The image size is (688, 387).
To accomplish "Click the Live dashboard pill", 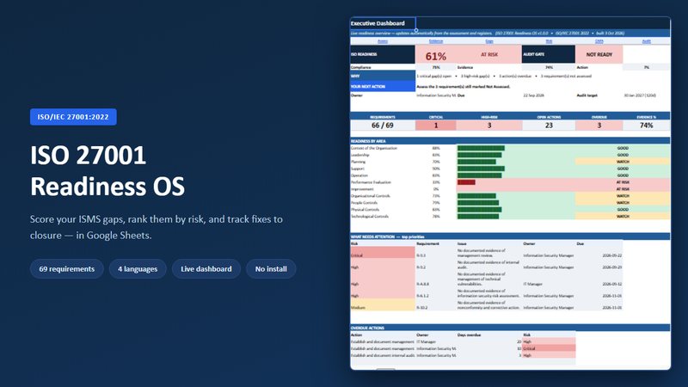I will tap(206, 269).
